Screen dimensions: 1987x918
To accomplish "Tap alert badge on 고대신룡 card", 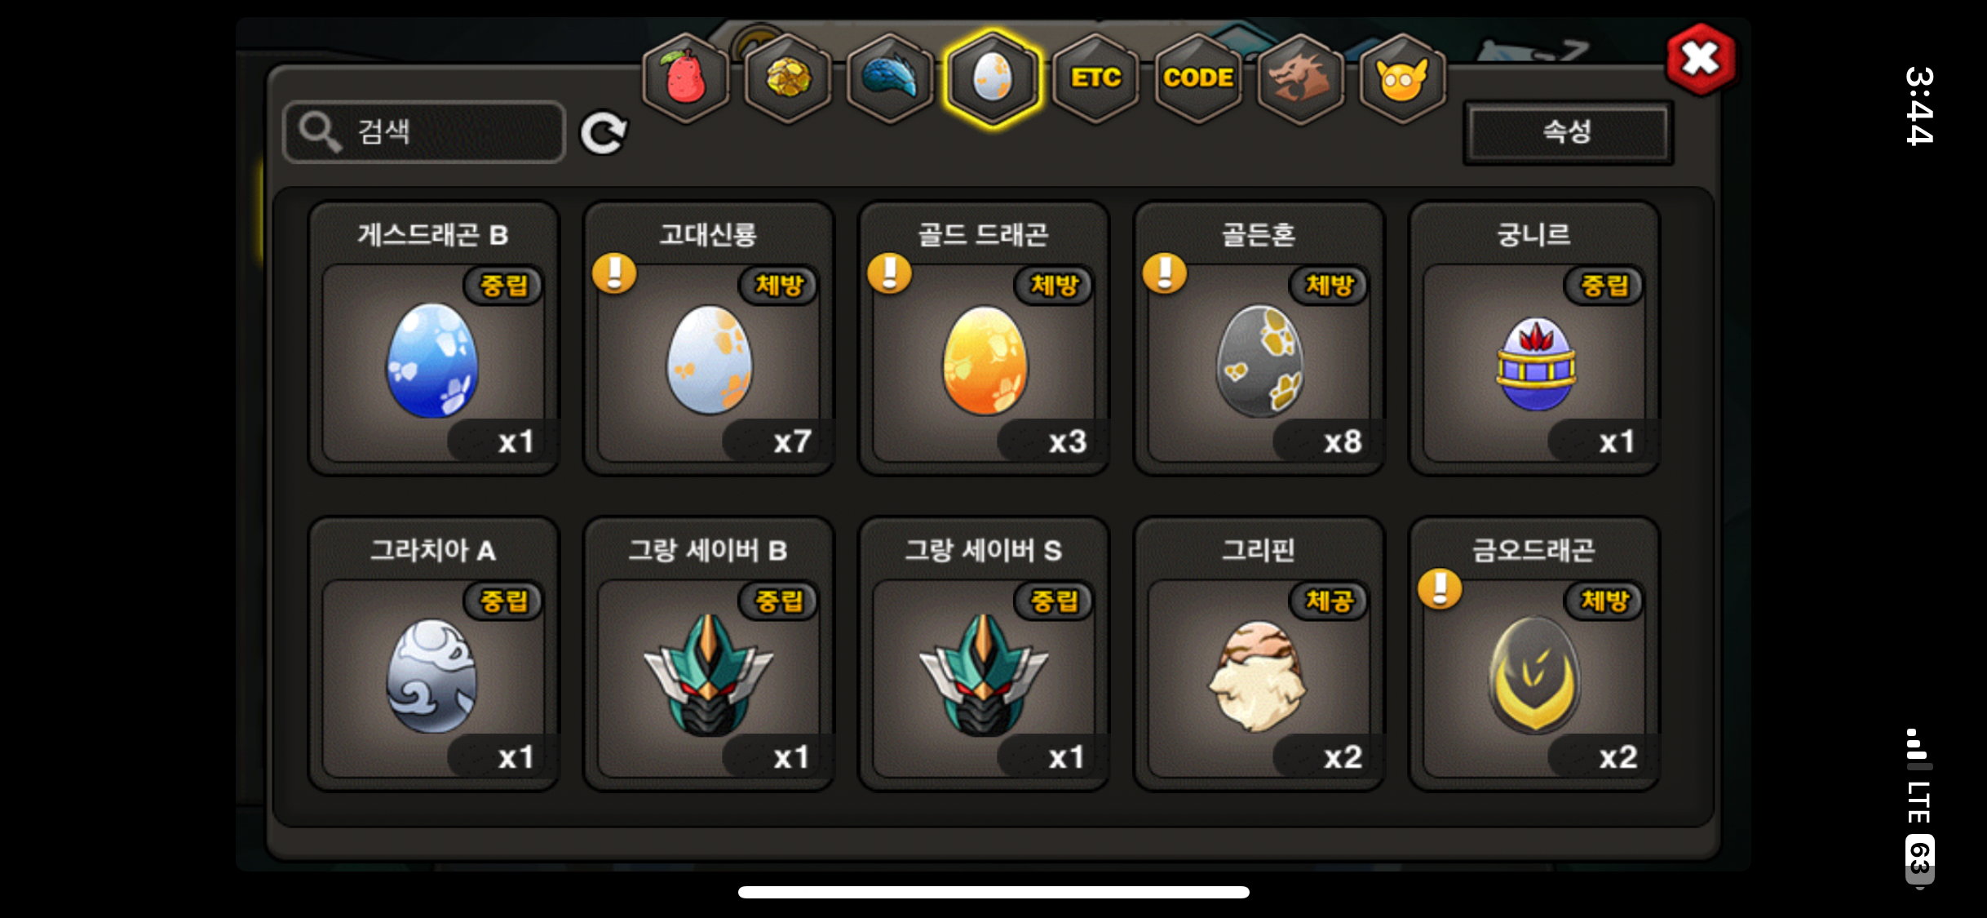I will tap(614, 273).
